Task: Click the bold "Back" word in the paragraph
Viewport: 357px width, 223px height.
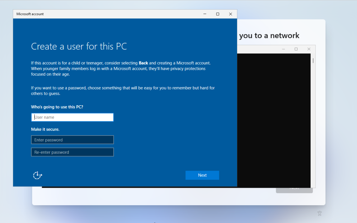Action: (143, 63)
